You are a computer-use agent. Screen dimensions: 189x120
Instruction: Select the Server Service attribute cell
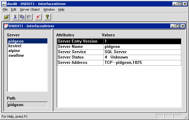pos(80,52)
